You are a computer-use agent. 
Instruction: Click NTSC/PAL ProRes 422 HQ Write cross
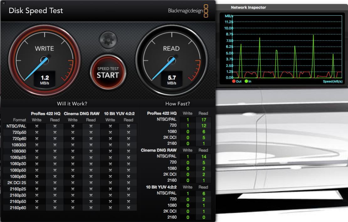click(x=37, y=126)
